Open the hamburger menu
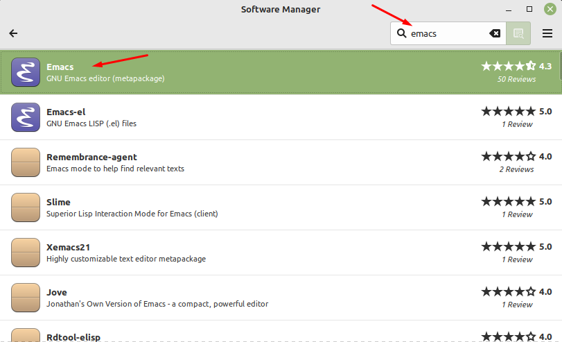This screenshot has height=342, width=562. pyautogui.click(x=547, y=33)
